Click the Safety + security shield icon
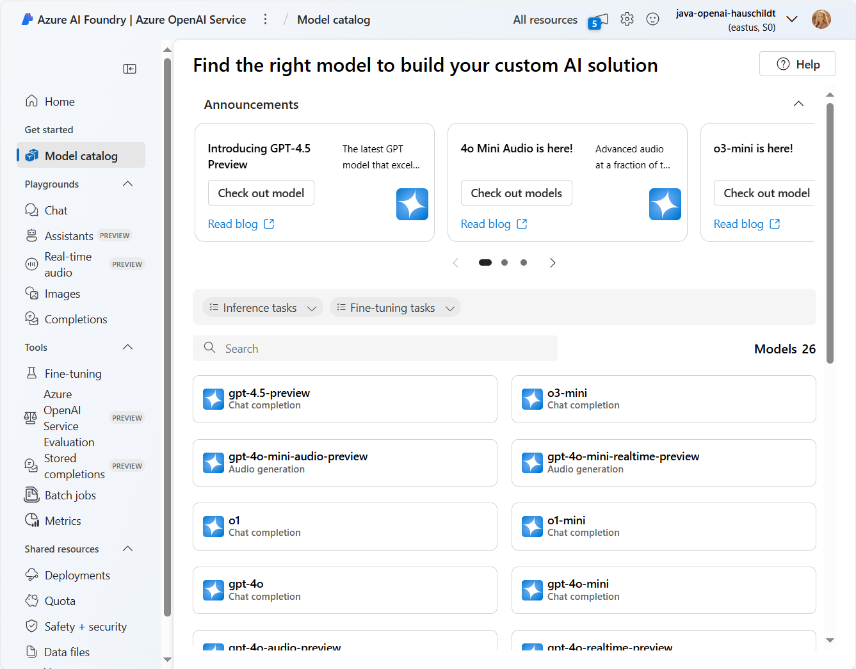Screen dimensions: 856x669 coord(31,626)
